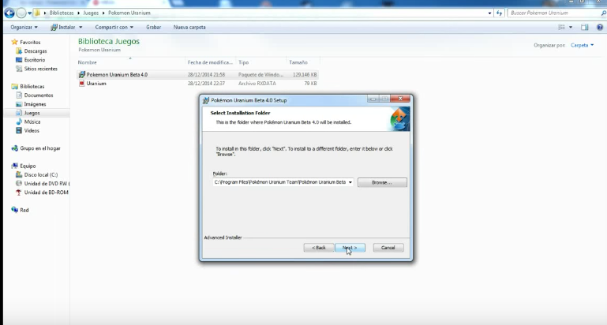Sort files by the Tamaño column
Screen dimensions: 607x325
point(303,62)
